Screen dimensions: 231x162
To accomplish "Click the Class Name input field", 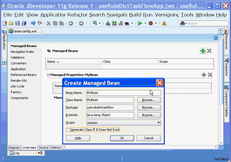I will coord(110,100).
